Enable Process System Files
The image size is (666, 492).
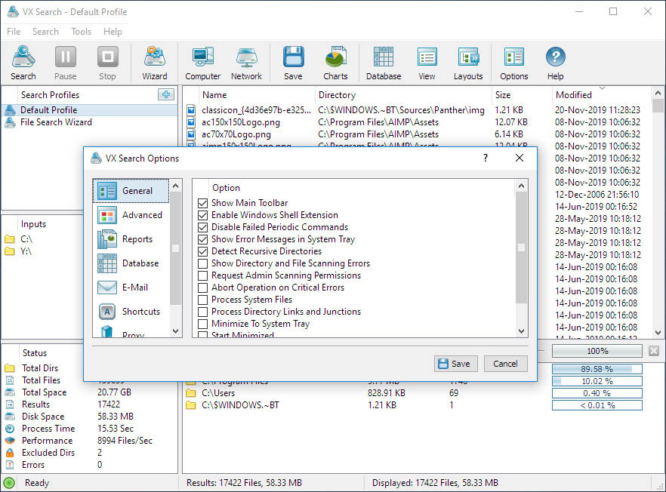coord(202,300)
